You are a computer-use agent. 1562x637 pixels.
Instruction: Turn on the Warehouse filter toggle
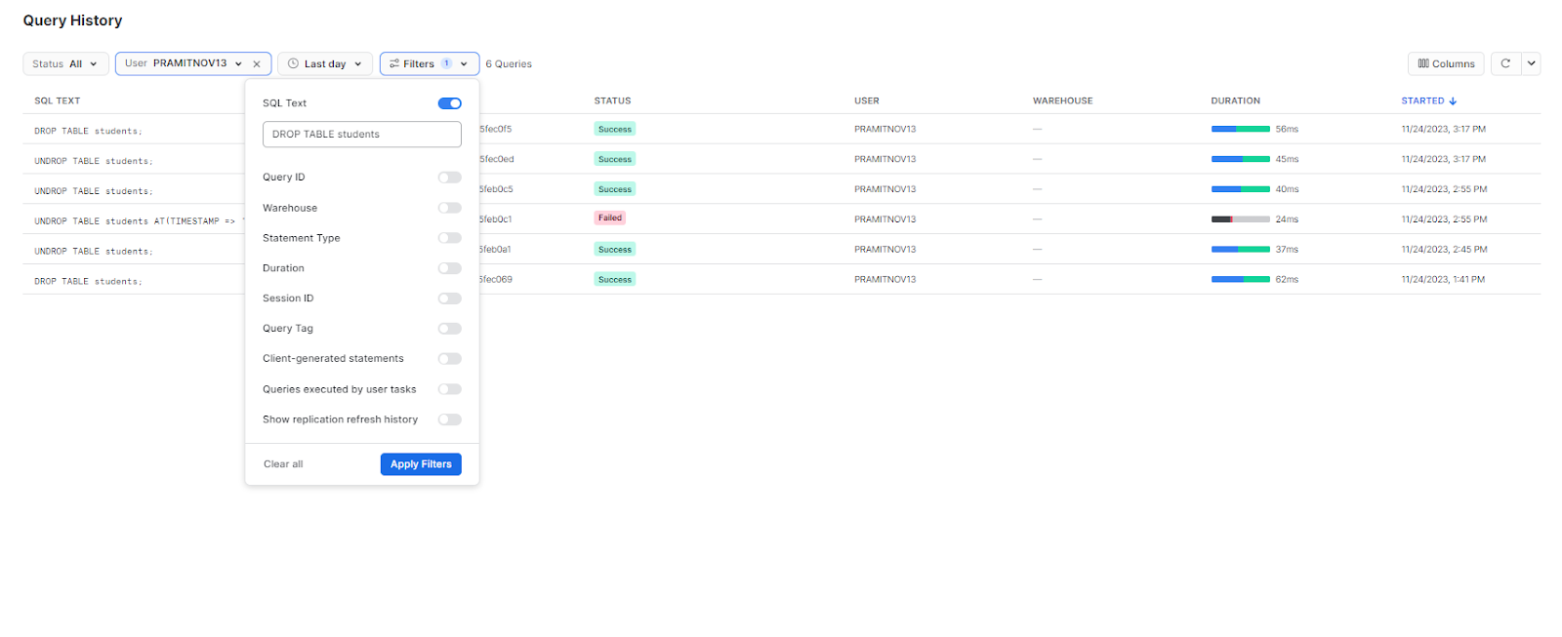(449, 208)
